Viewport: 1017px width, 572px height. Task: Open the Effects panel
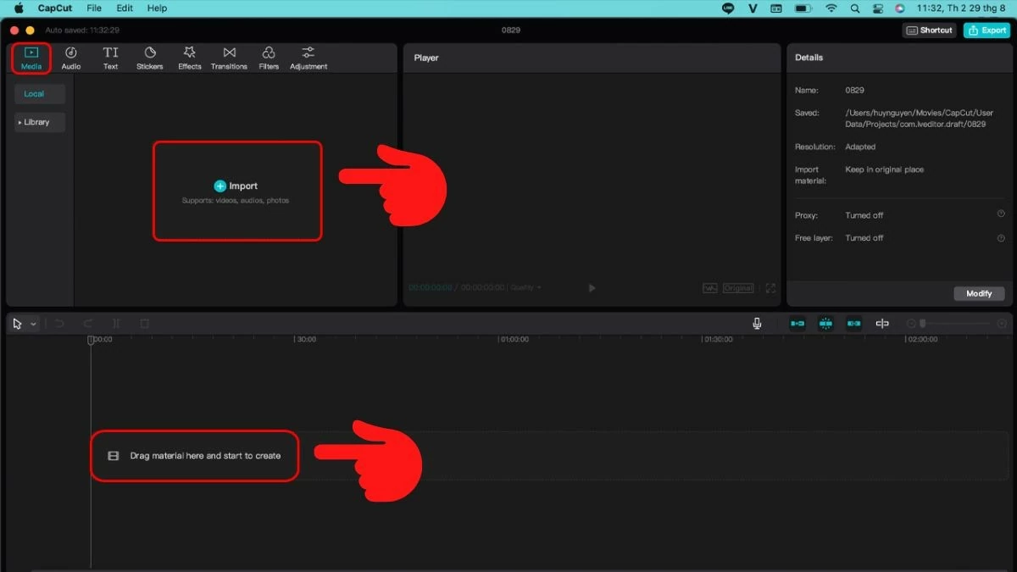click(x=189, y=58)
